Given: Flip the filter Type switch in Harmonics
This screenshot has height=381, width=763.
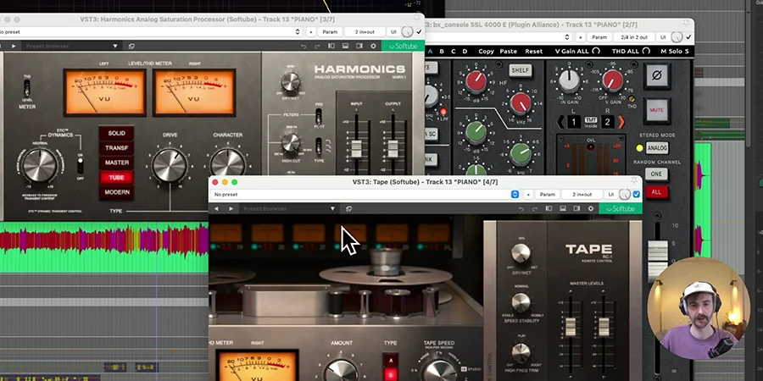Looking at the screenshot, I should tap(319, 146).
